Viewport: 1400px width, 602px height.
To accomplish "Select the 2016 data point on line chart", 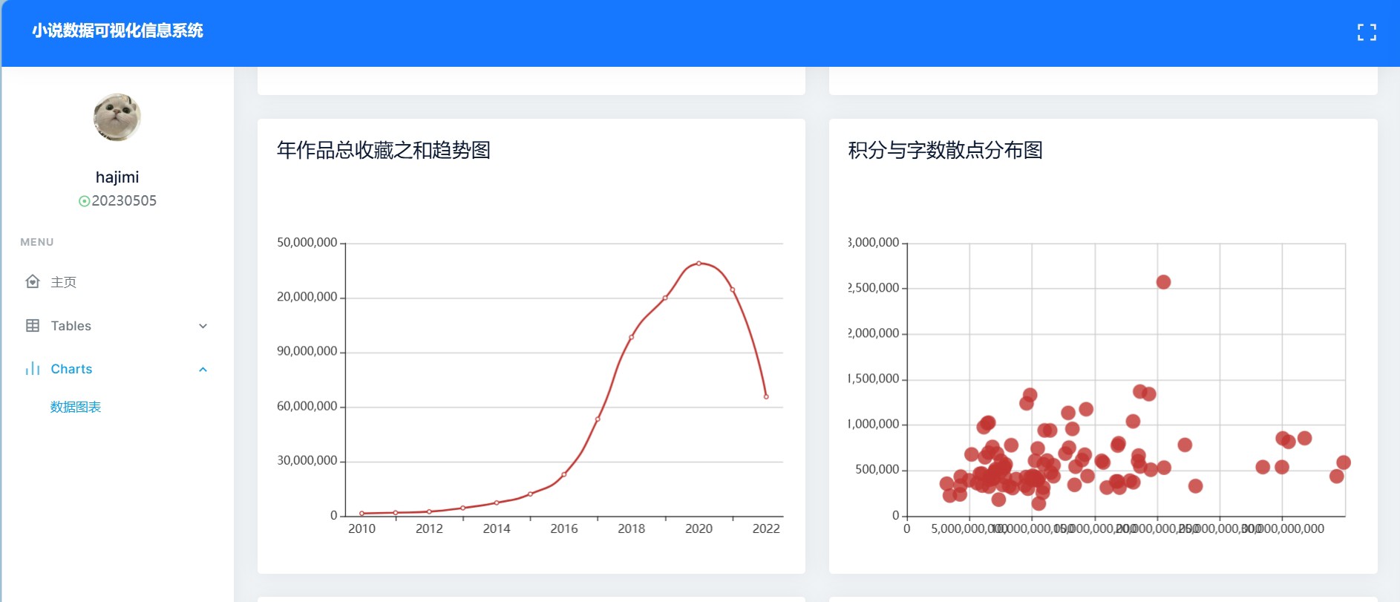I will pos(564,474).
